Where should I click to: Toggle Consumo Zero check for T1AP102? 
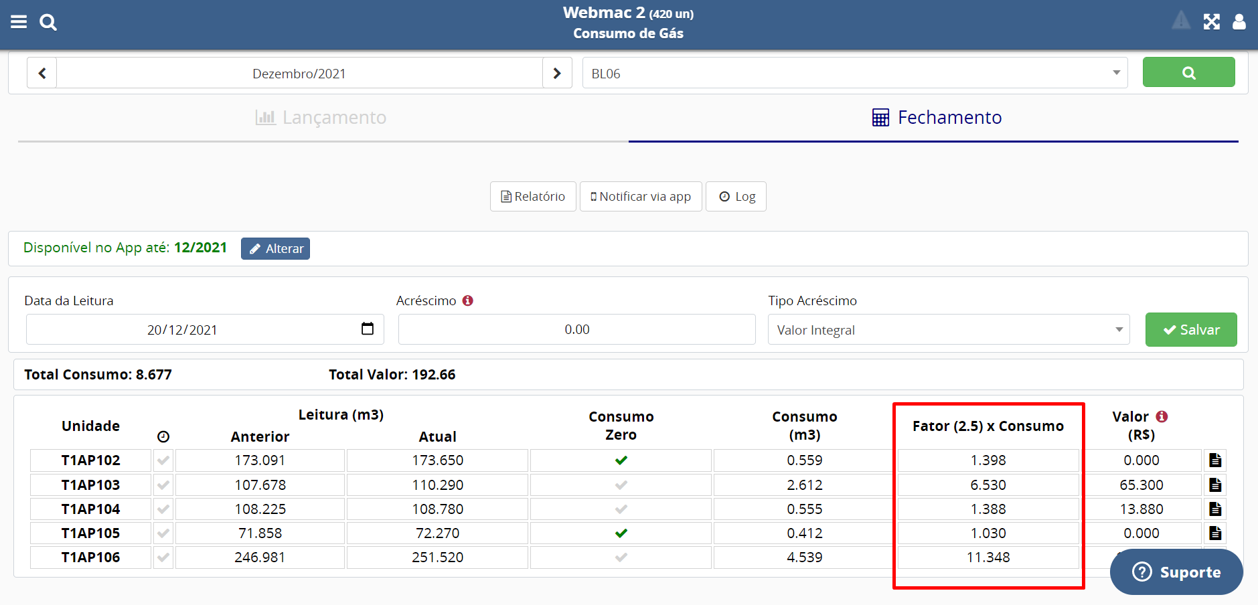click(x=621, y=460)
